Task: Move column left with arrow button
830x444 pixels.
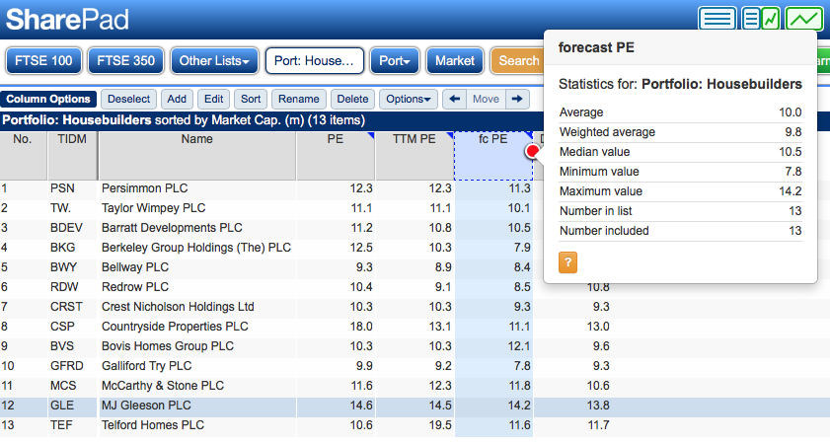Action: point(454,99)
